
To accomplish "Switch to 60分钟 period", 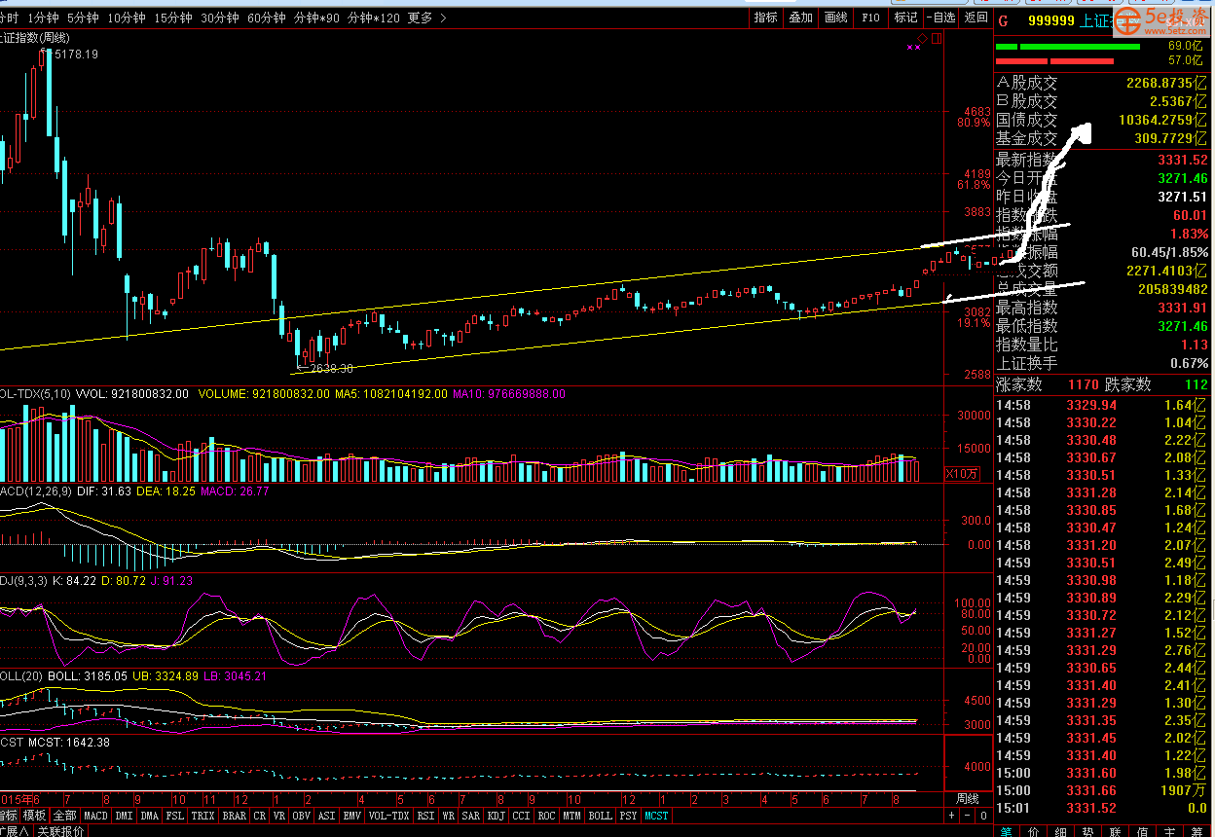I will coord(267,18).
